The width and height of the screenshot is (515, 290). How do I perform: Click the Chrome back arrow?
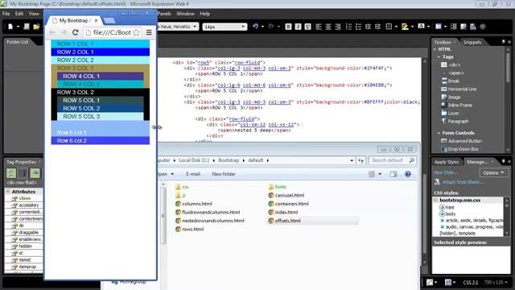[x=52, y=32]
